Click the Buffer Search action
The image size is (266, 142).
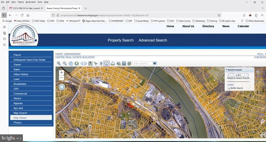pyautogui.click(x=236, y=88)
